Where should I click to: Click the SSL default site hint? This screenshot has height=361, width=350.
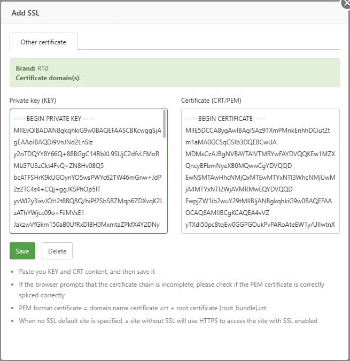[168, 321]
